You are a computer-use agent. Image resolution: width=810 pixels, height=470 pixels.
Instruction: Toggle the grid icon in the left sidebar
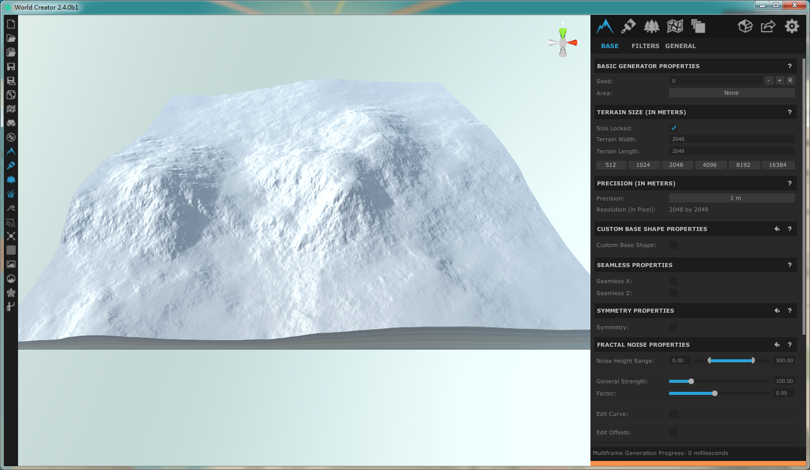pos(11,250)
